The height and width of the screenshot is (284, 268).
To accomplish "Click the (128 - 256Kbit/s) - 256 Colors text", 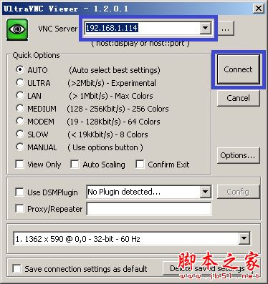I will point(118,109).
